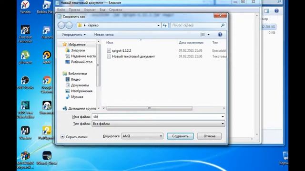This screenshot has height=171, width=305.
Task: Open the Кодировка ANSI dropdown
Action: coord(142,136)
